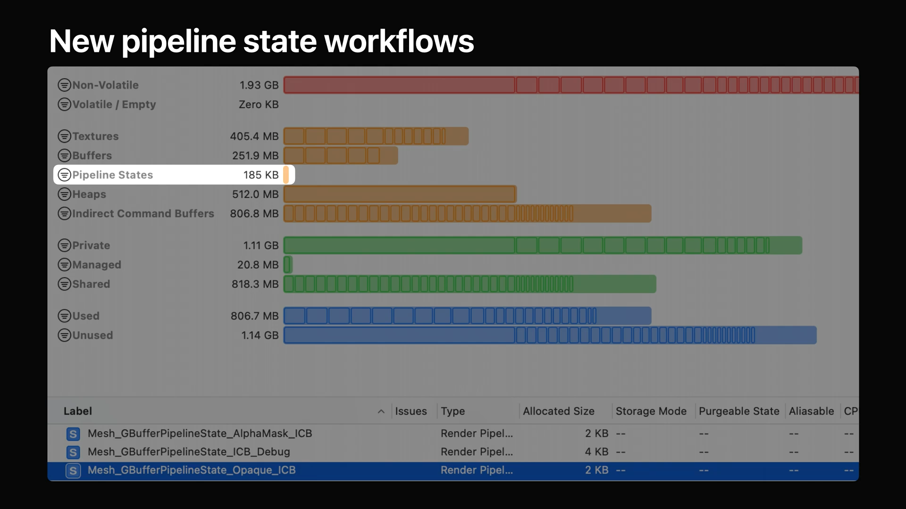This screenshot has height=509, width=906.
Task: Sort by the Storage Mode column header
Action: [651, 411]
